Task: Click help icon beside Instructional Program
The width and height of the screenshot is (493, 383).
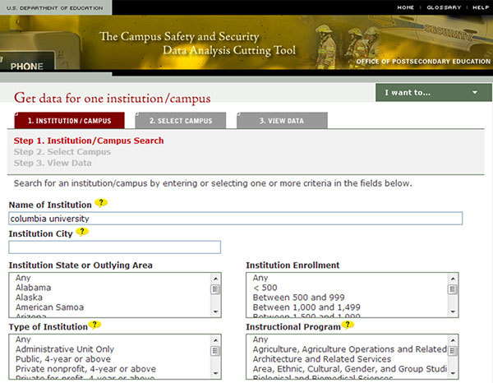Action: [350, 325]
